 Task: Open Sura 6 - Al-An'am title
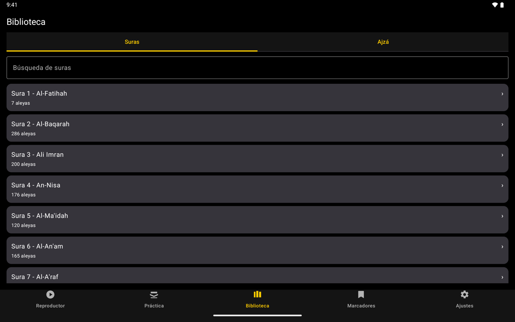(37, 246)
